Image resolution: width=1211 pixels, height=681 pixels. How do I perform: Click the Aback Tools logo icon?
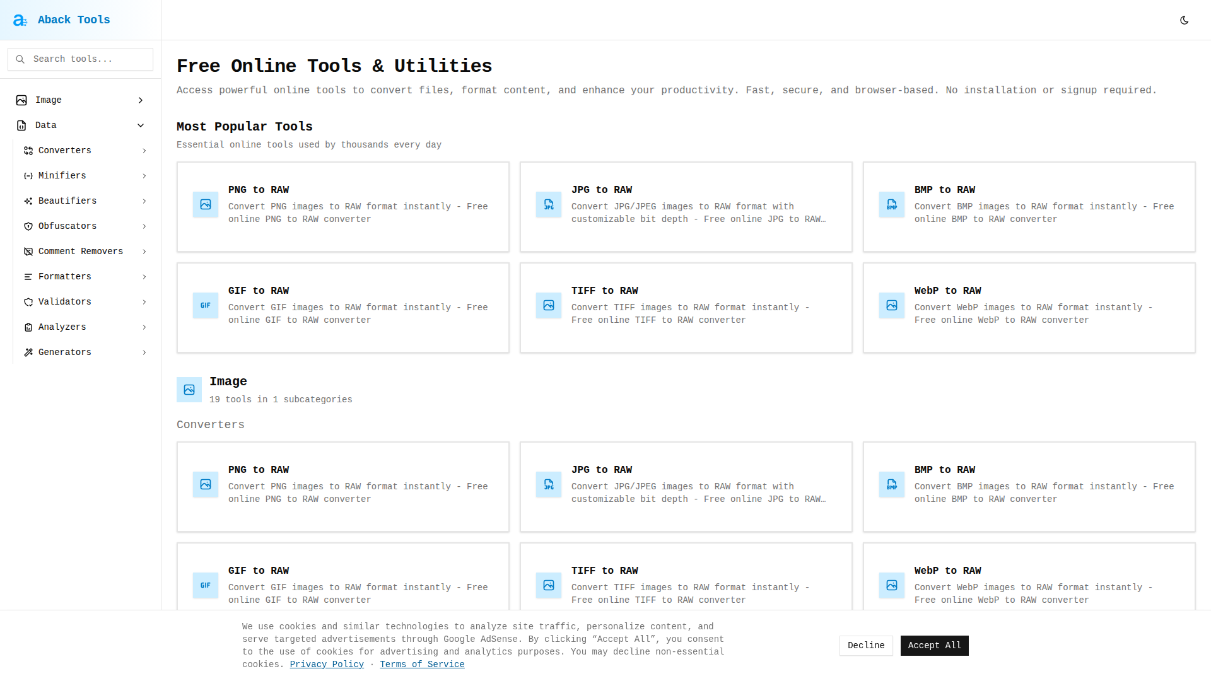(20, 20)
